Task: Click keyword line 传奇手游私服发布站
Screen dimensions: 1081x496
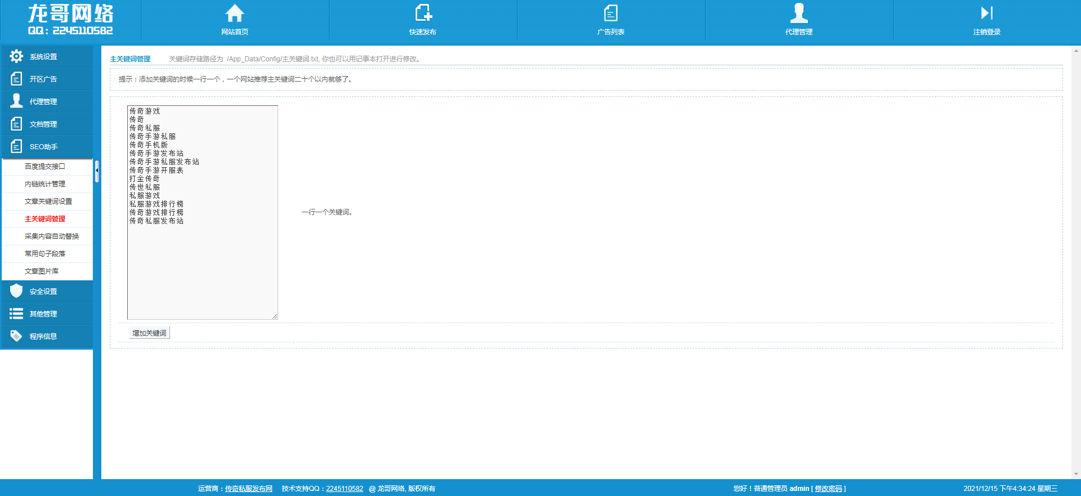Action: click(x=164, y=162)
